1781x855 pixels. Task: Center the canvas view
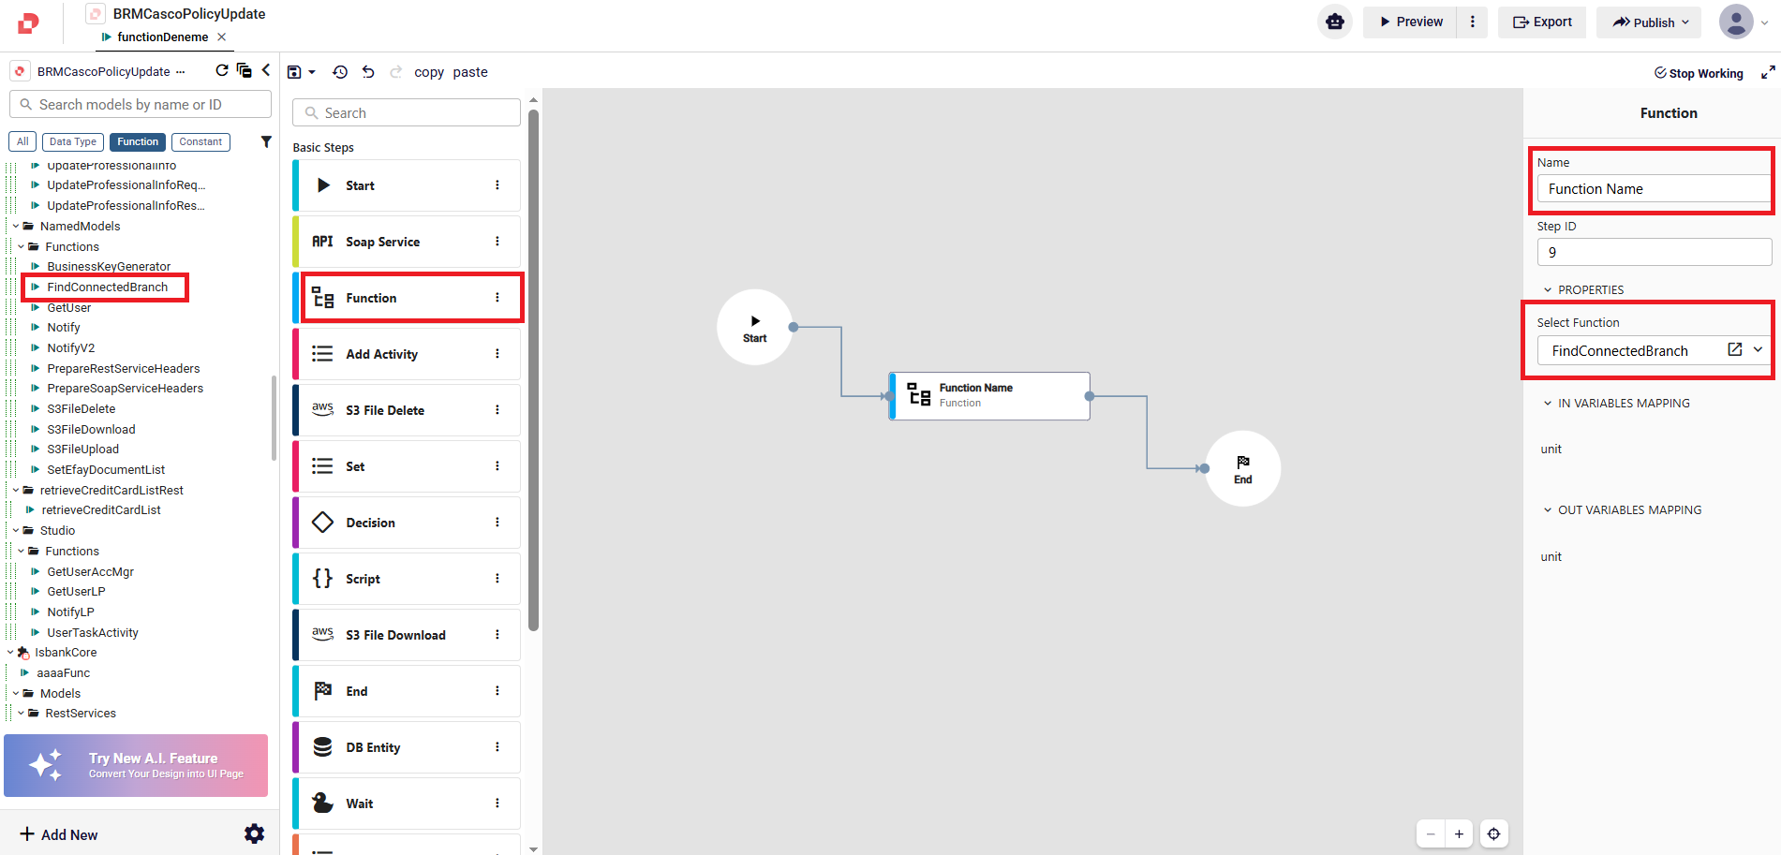(1494, 833)
